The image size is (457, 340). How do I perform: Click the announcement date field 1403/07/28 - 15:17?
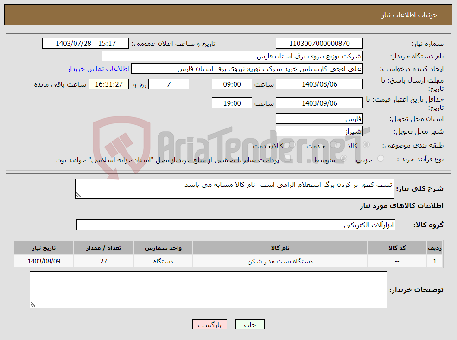point(85,44)
